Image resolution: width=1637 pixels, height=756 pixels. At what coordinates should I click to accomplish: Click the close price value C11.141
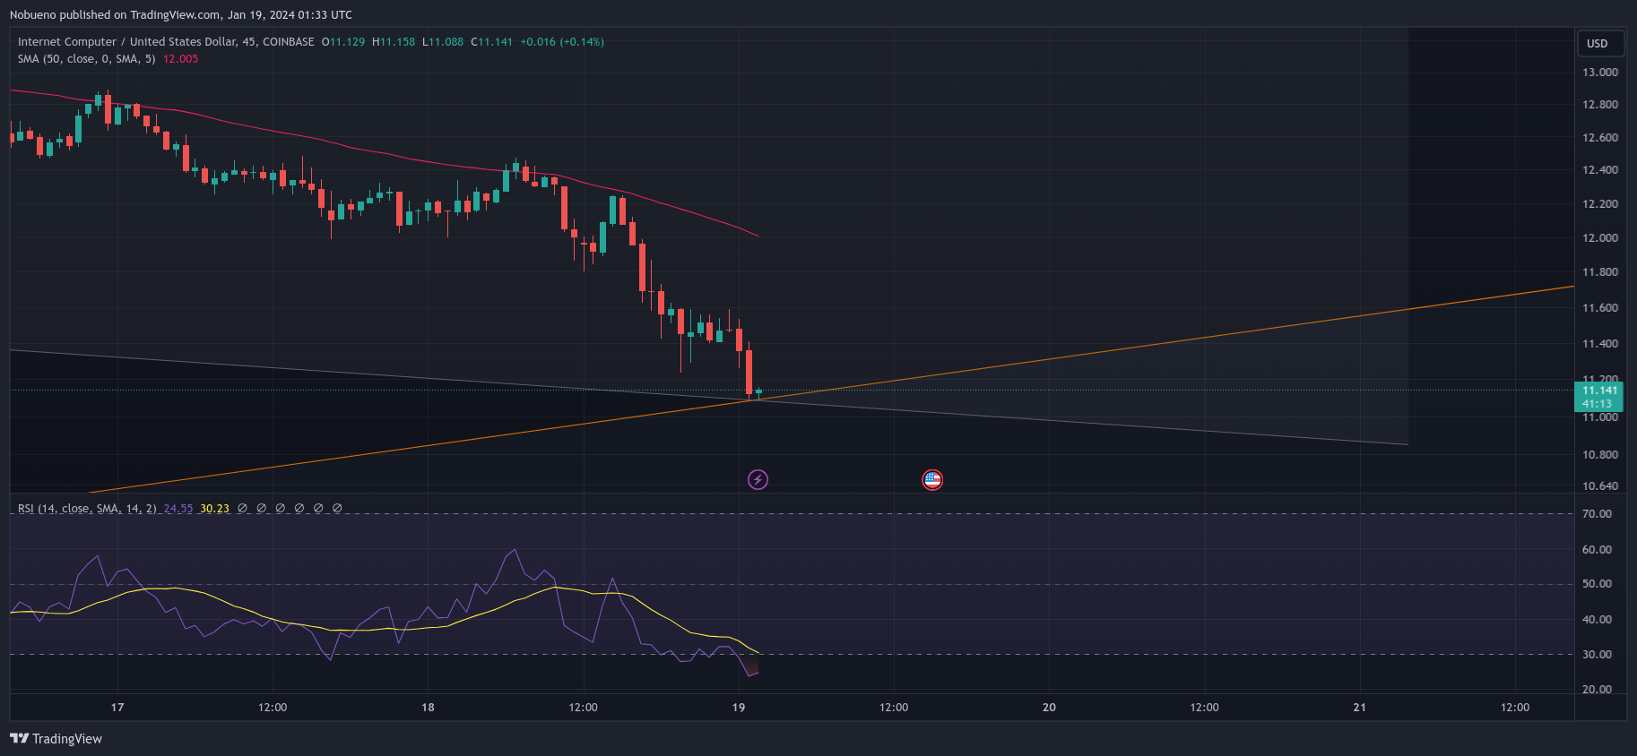click(492, 42)
